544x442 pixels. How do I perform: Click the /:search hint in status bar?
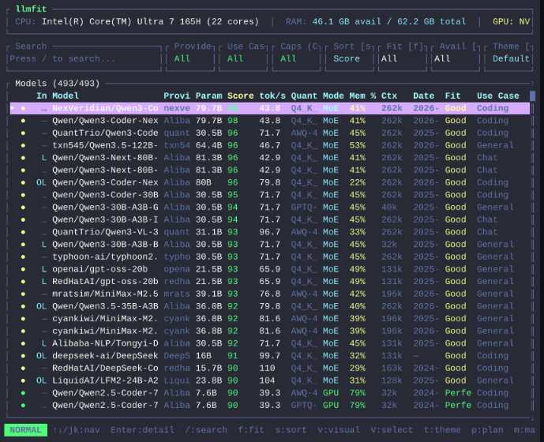tap(206, 430)
